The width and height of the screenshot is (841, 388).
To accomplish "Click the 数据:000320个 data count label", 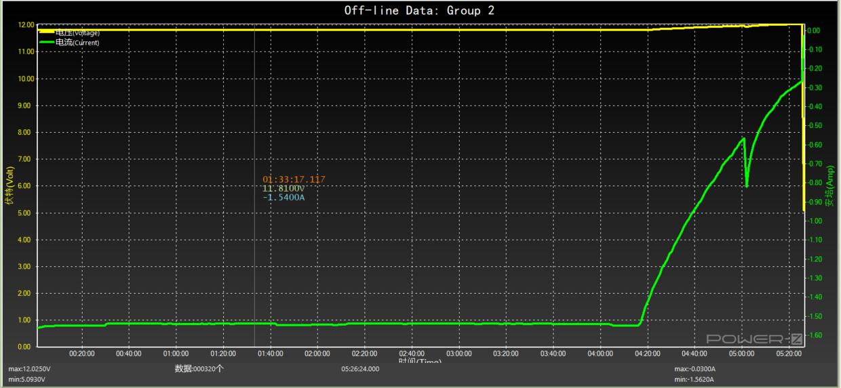I will tap(199, 369).
